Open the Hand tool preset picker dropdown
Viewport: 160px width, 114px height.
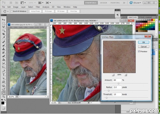tap(8, 11)
